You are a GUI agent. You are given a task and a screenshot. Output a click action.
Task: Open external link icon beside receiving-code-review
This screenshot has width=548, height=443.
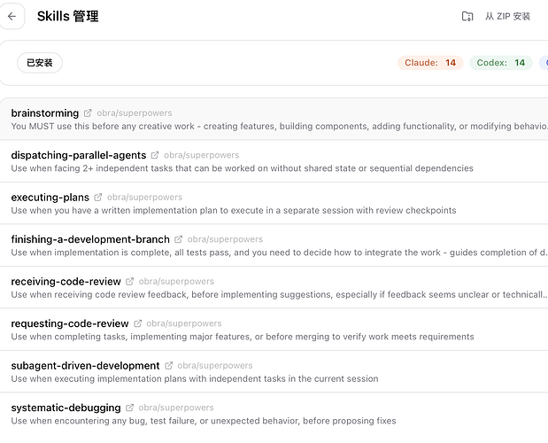click(x=129, y=281)
